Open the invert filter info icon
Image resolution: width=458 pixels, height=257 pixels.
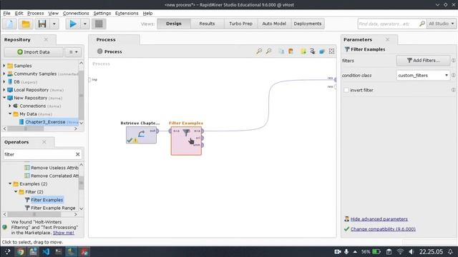[453, 90]
